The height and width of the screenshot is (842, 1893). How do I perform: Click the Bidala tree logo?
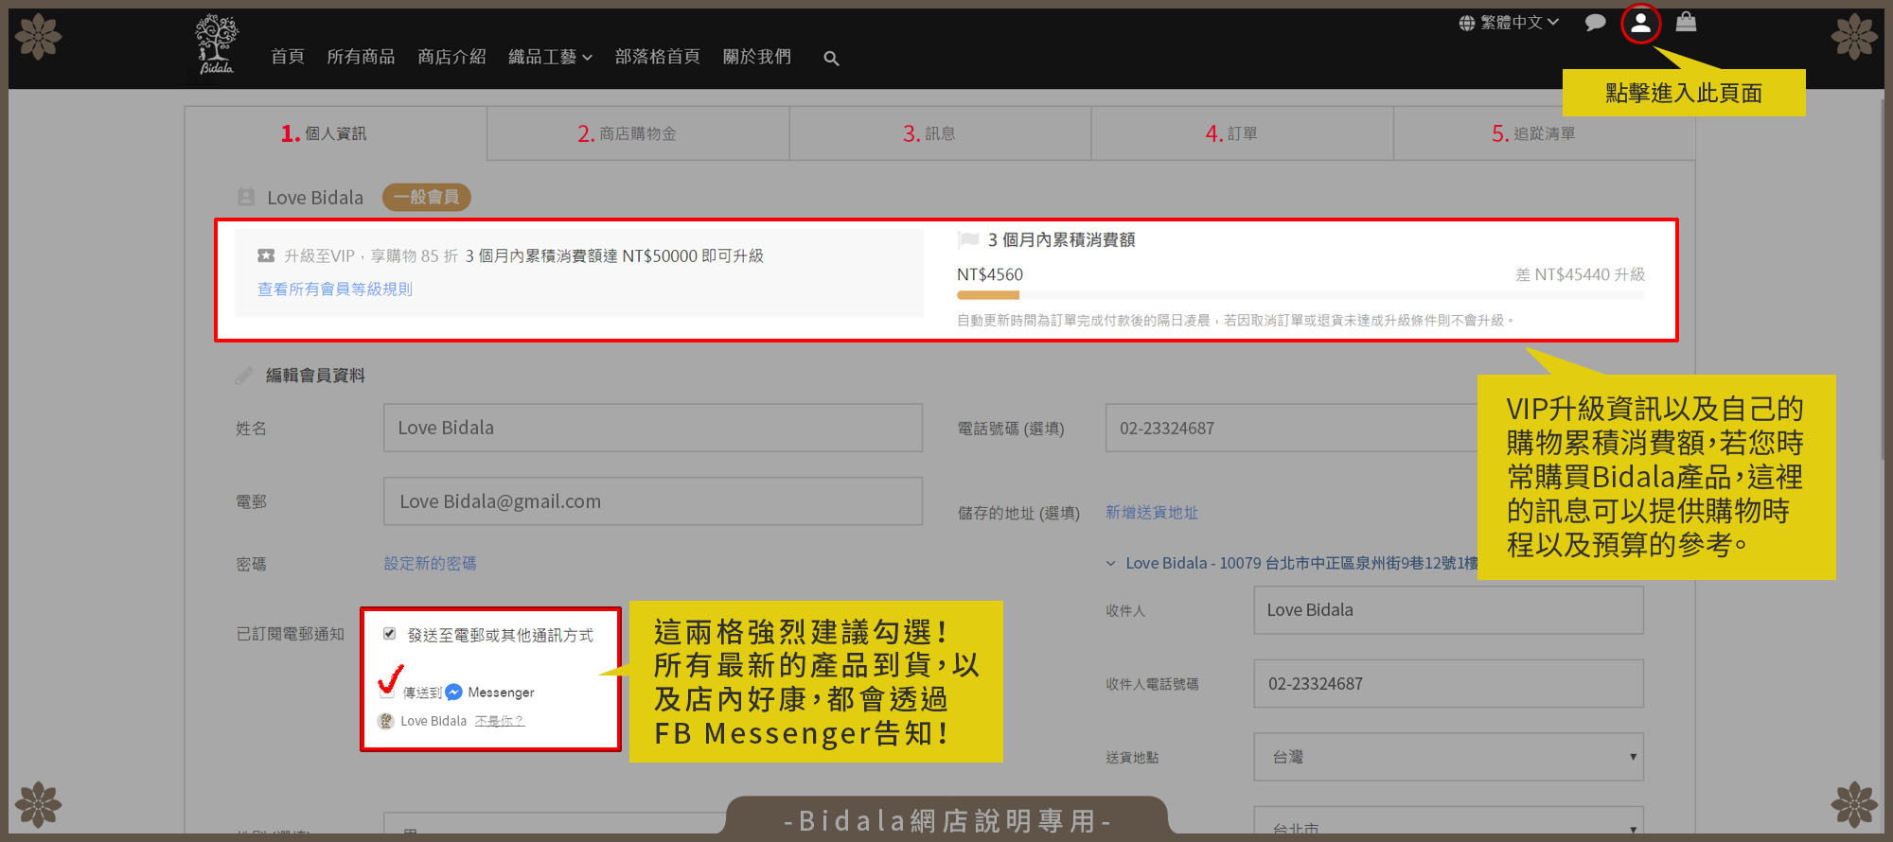click(x=216, y=44)
